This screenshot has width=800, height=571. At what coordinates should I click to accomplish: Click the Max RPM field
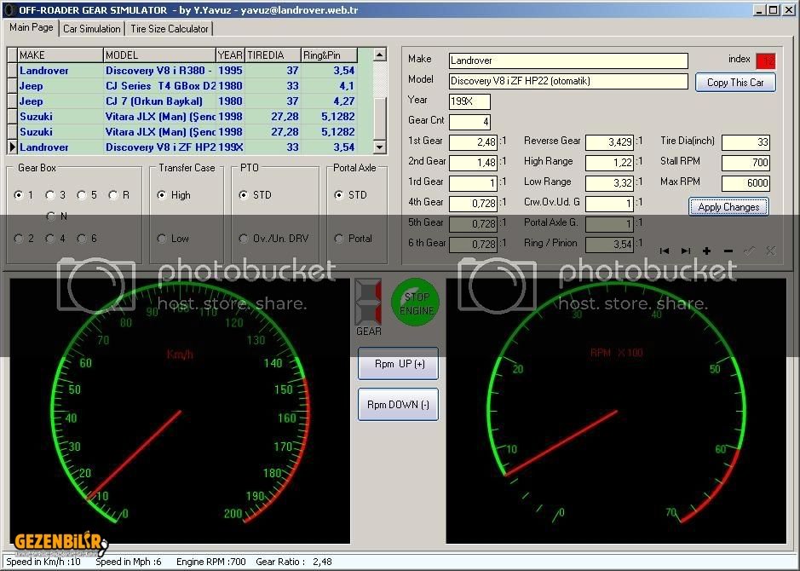(745, 183)
